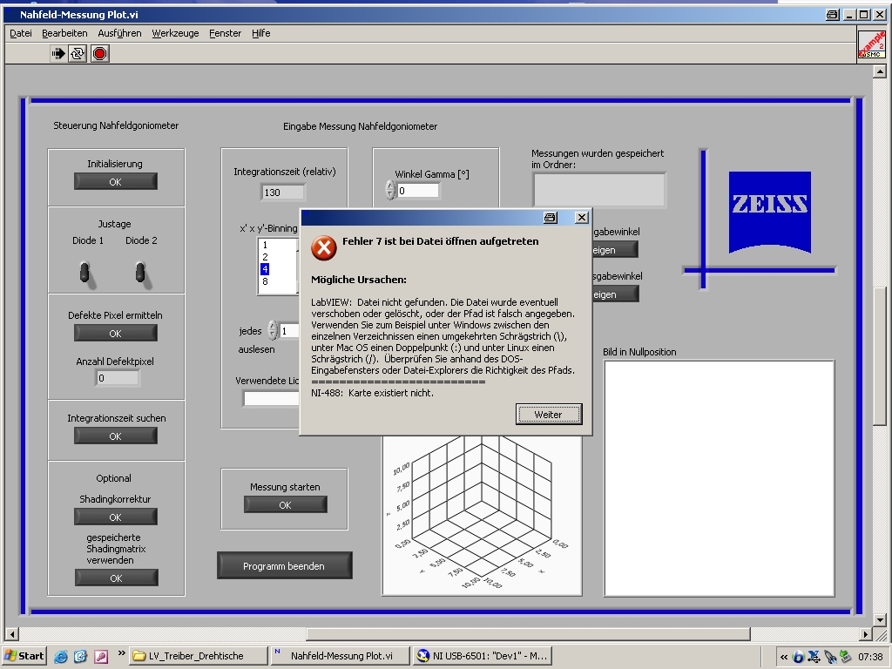The width and height of the screenshot is (892, 669).
Task: Click the Anzahl Defektpixel field
Action: tap(118, 378)
